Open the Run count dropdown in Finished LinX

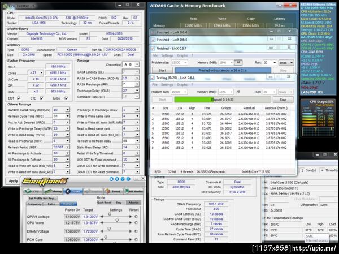pos(275,63)
